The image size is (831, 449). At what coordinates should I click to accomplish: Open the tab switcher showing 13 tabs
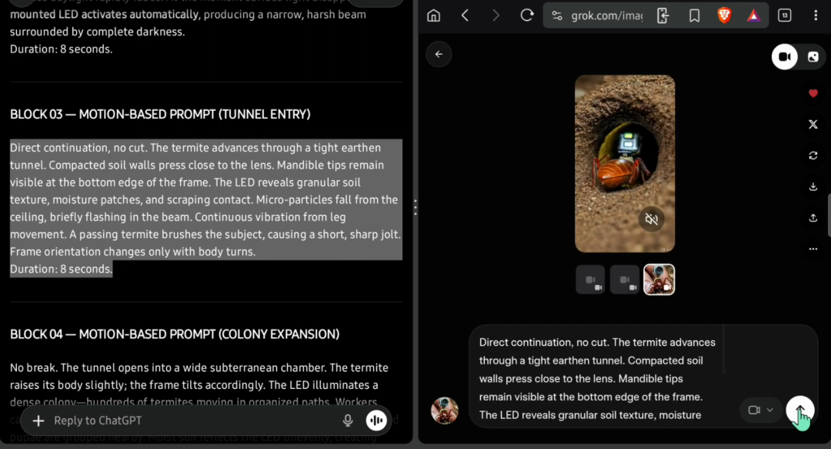(x=784, y=15)
